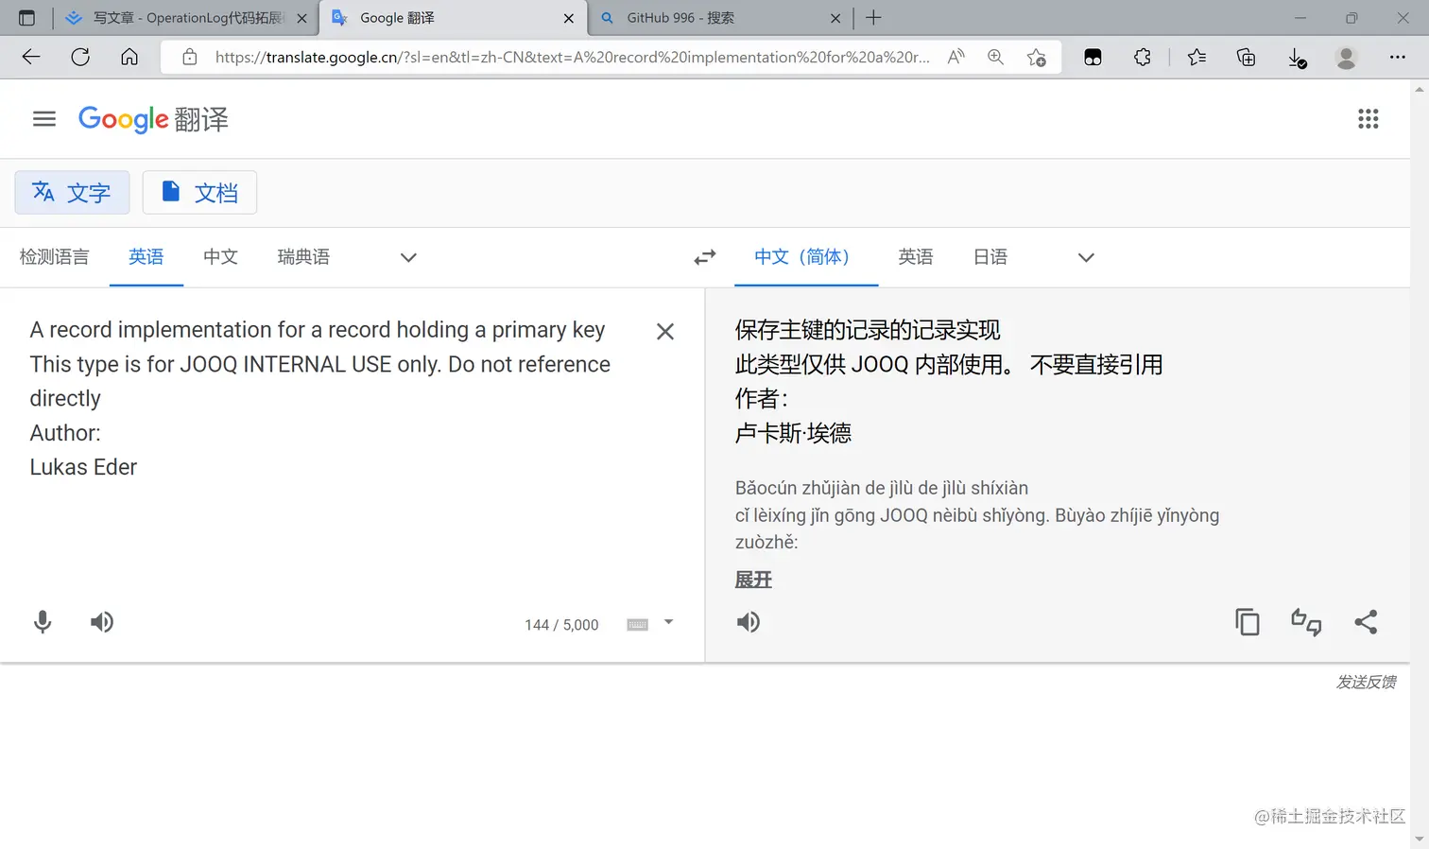The image size is (1429, 849).
Task: Share the translation
Action: [1366, 622]
